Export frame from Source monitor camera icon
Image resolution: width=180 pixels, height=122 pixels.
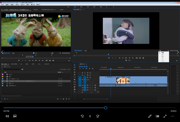click(x=53, y=60)
